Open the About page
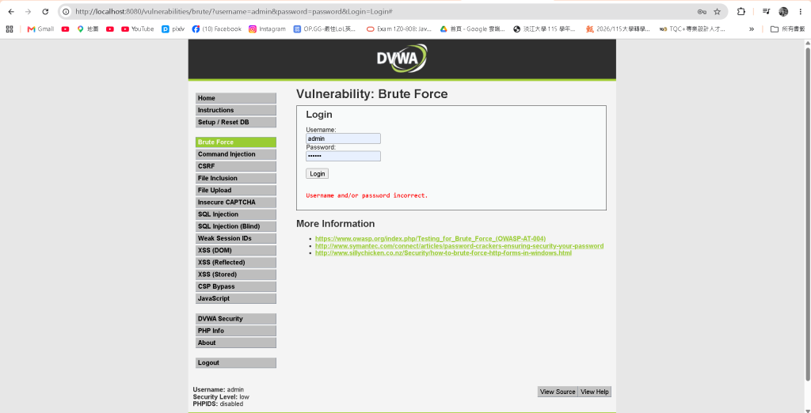Viewport: 811px width, 413px height. click(x=236, y=343)
